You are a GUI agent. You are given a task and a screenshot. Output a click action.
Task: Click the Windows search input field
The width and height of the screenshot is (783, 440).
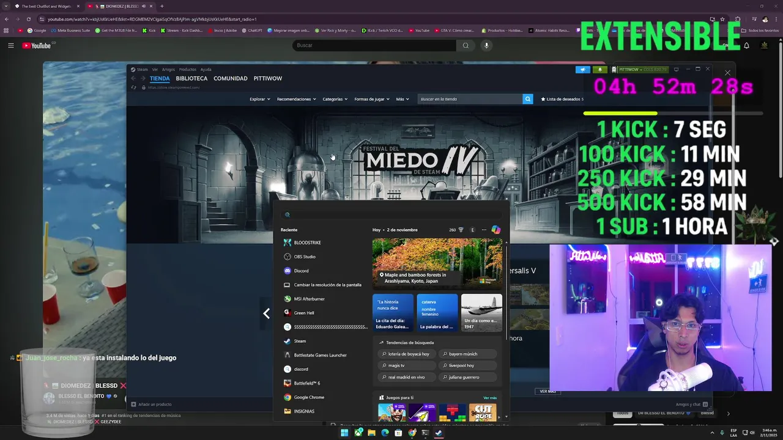click(x=391, y=215)
